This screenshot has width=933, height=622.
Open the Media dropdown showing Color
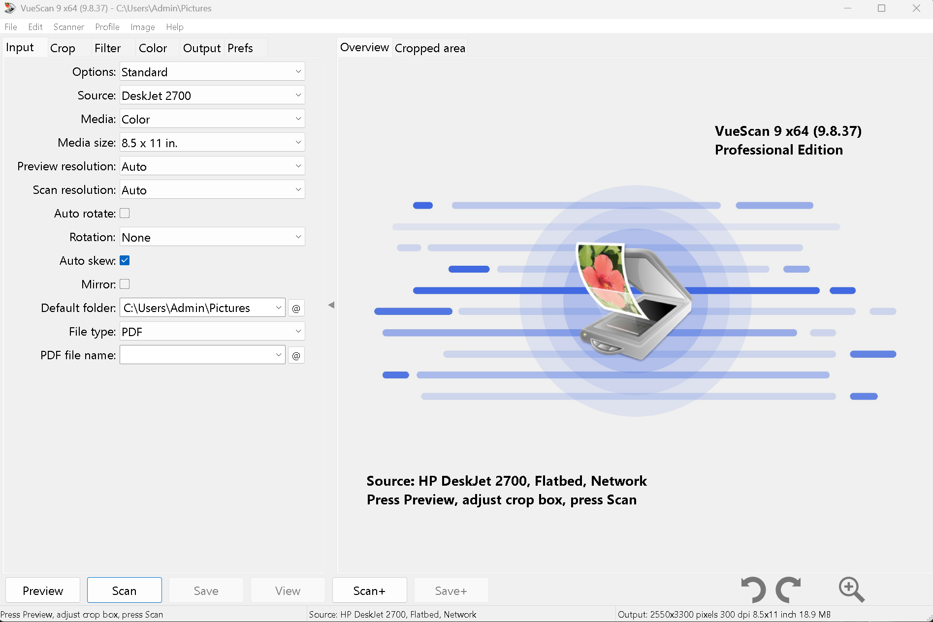(x=212, y=119)
